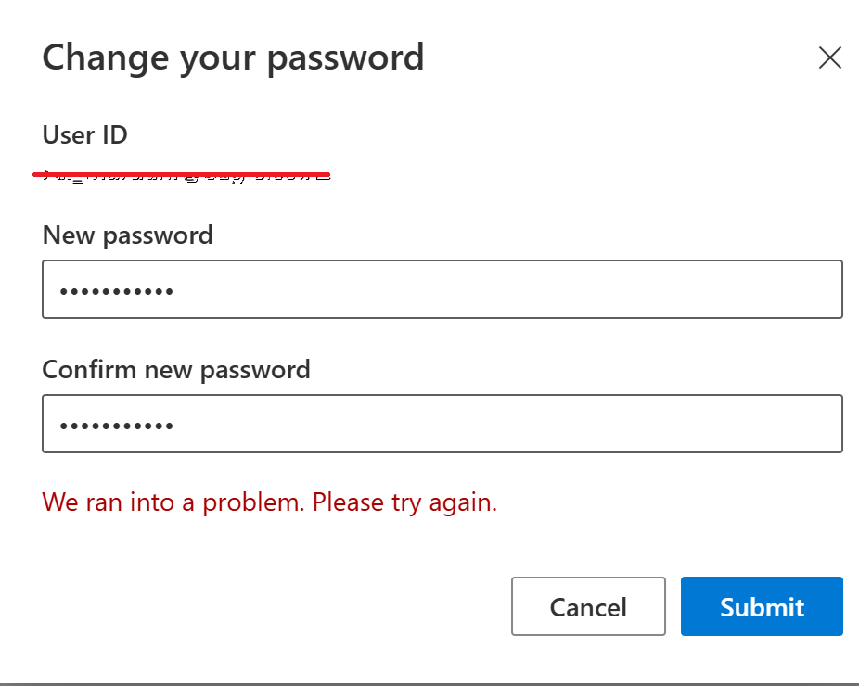Click the blue Submit action

click(x=762, y=606)
